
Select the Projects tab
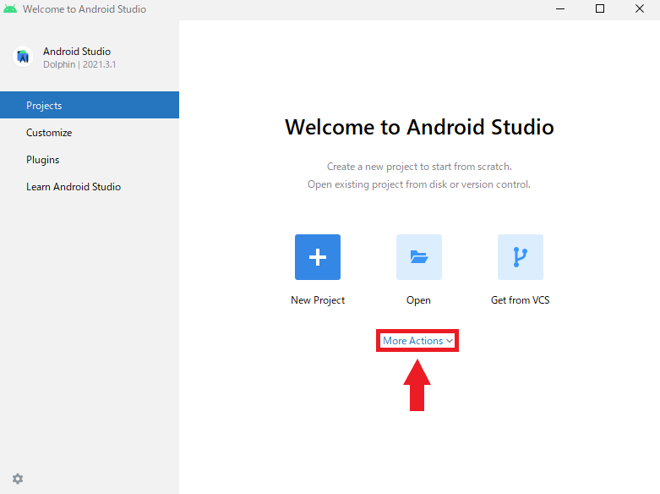pos(90,105)
